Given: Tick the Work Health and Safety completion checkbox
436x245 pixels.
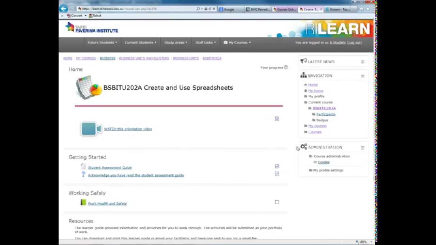Looking at the screenshot, I should [277, 202].
